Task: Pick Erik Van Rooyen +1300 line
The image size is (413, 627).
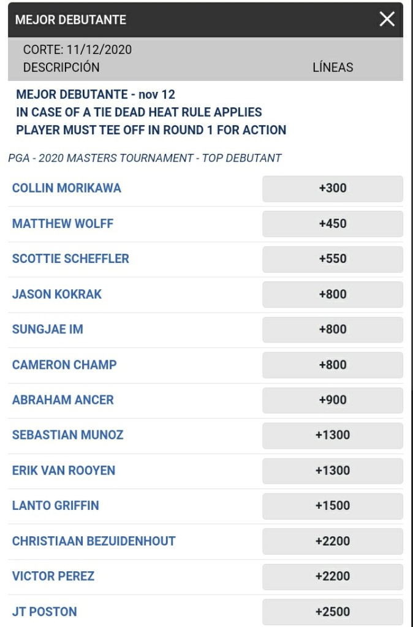Action: tap(332, 471)
